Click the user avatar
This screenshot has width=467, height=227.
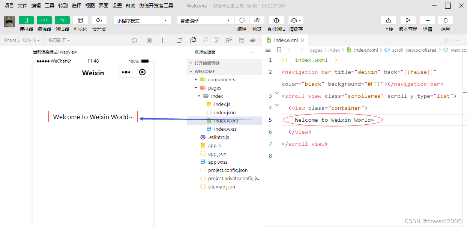tap(9, 22)
